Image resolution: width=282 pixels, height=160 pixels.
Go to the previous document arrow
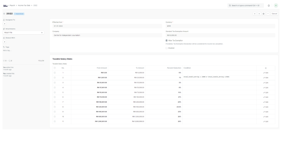(x=255, y=14)
